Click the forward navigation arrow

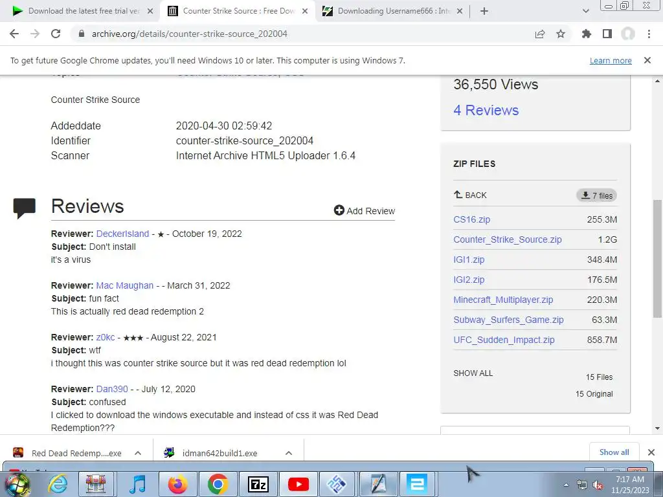tap(35, 34)
